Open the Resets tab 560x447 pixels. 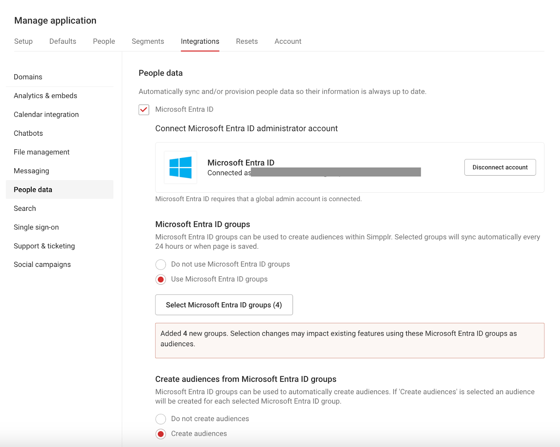[247, 41]
